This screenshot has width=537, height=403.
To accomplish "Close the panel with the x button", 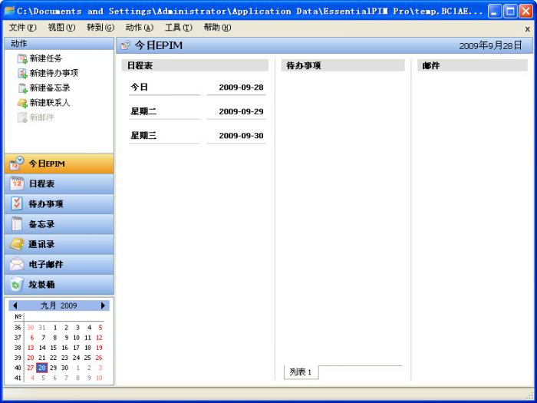I will click(527, 28).
